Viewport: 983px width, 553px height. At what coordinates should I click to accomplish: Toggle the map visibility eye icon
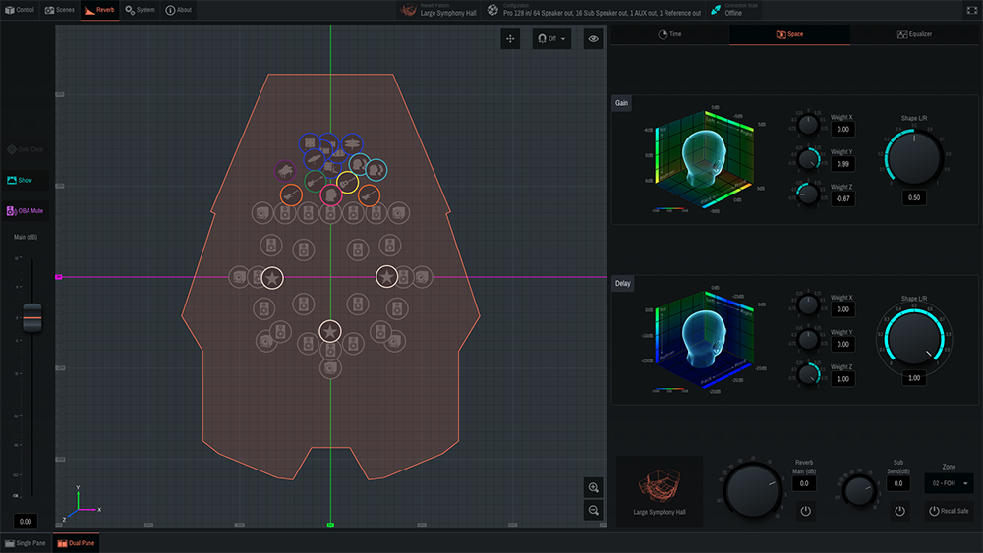tap(593, 38)
